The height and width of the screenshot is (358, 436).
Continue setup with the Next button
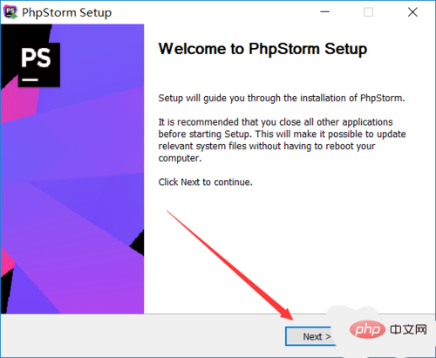pos(310,336)
